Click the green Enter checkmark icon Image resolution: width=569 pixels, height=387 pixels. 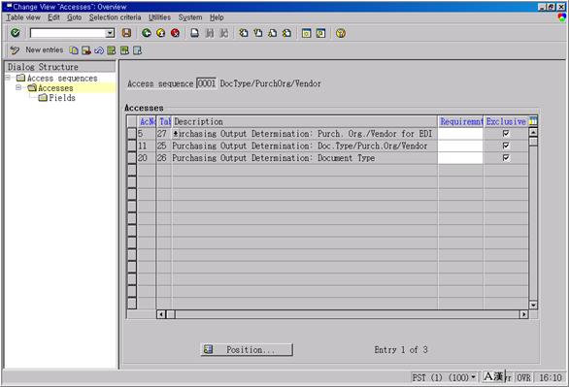pos(16,33)
